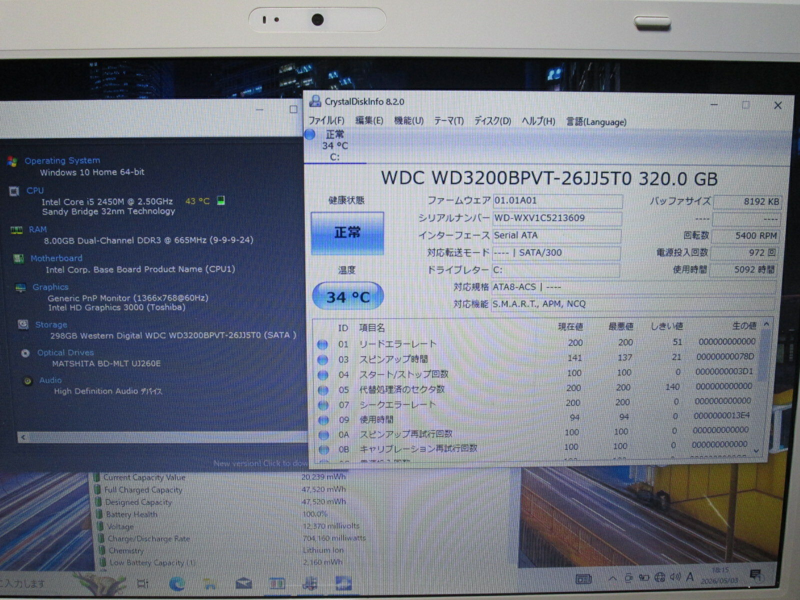Image resolution: width=800 pixels, height=600 pixels.
Task: Click the interface field Serial ATA
Action: point(557,235)
